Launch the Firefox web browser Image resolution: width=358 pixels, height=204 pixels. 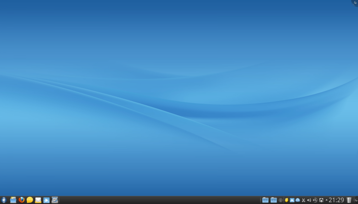21,200
